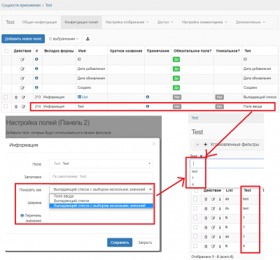Open the С выбранными dropdown
Screen dimensions: 280x260
point(64,38)
